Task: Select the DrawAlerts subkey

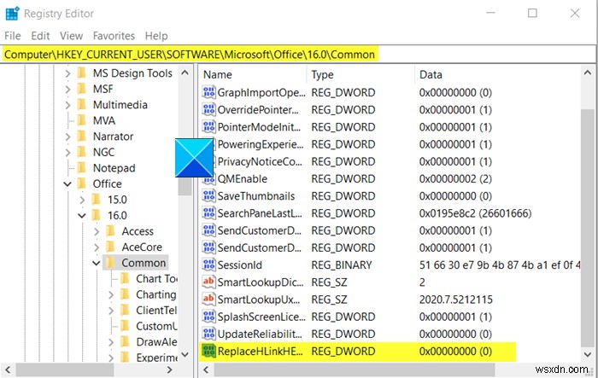Action: coord(156,342)
